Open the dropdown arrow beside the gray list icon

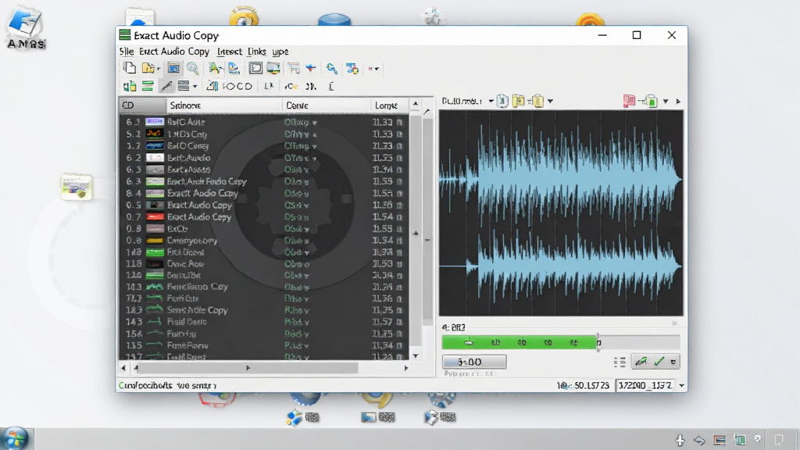pyautogui.click(x=195, y=86)
